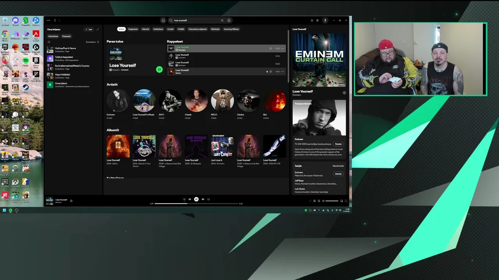Mute volume speaker icon
The width and height of the screenshot is (499, 280).
pos(323,201)
